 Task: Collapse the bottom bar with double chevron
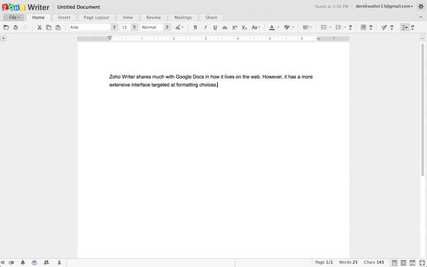(3, 263)
